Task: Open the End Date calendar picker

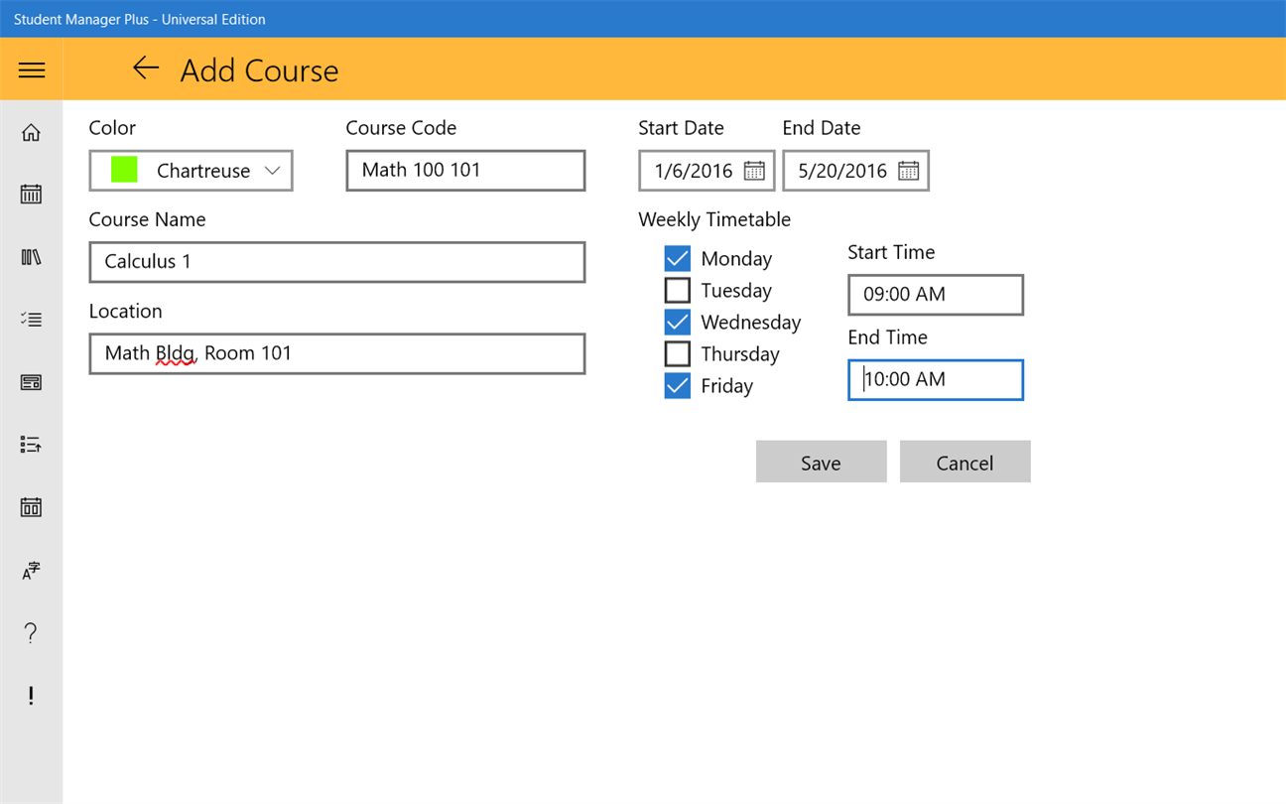Action: tap(908, 171)
